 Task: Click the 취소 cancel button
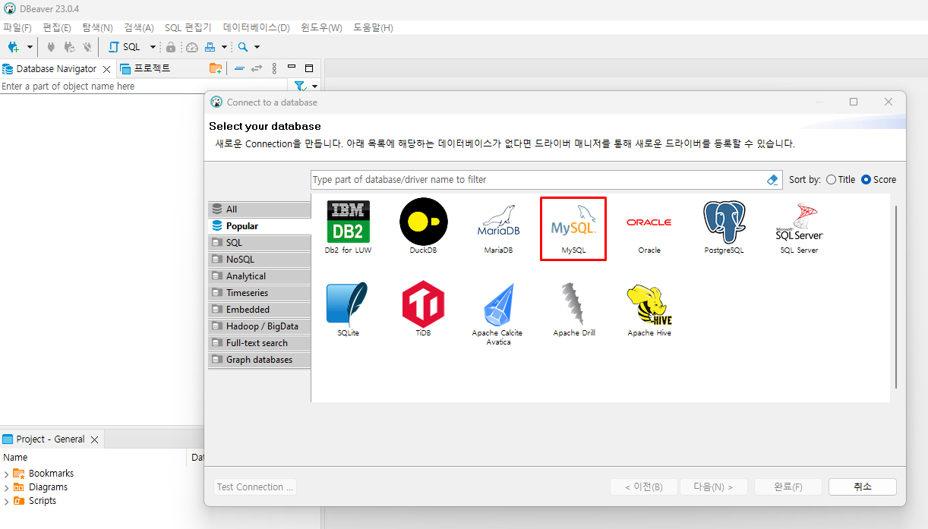863,487
